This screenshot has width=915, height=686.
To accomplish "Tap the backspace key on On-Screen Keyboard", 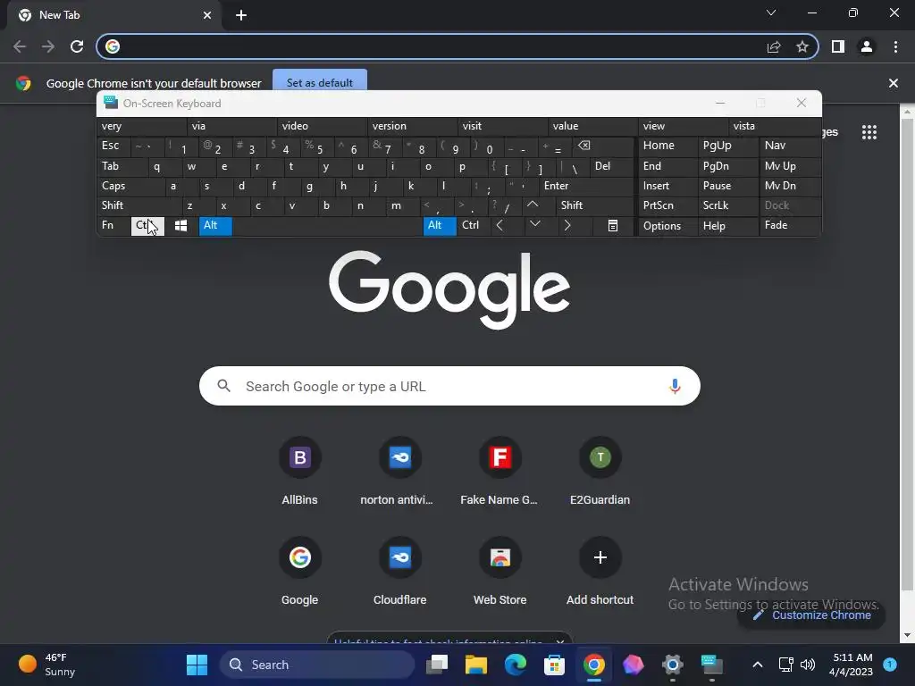I will [584, 146].
